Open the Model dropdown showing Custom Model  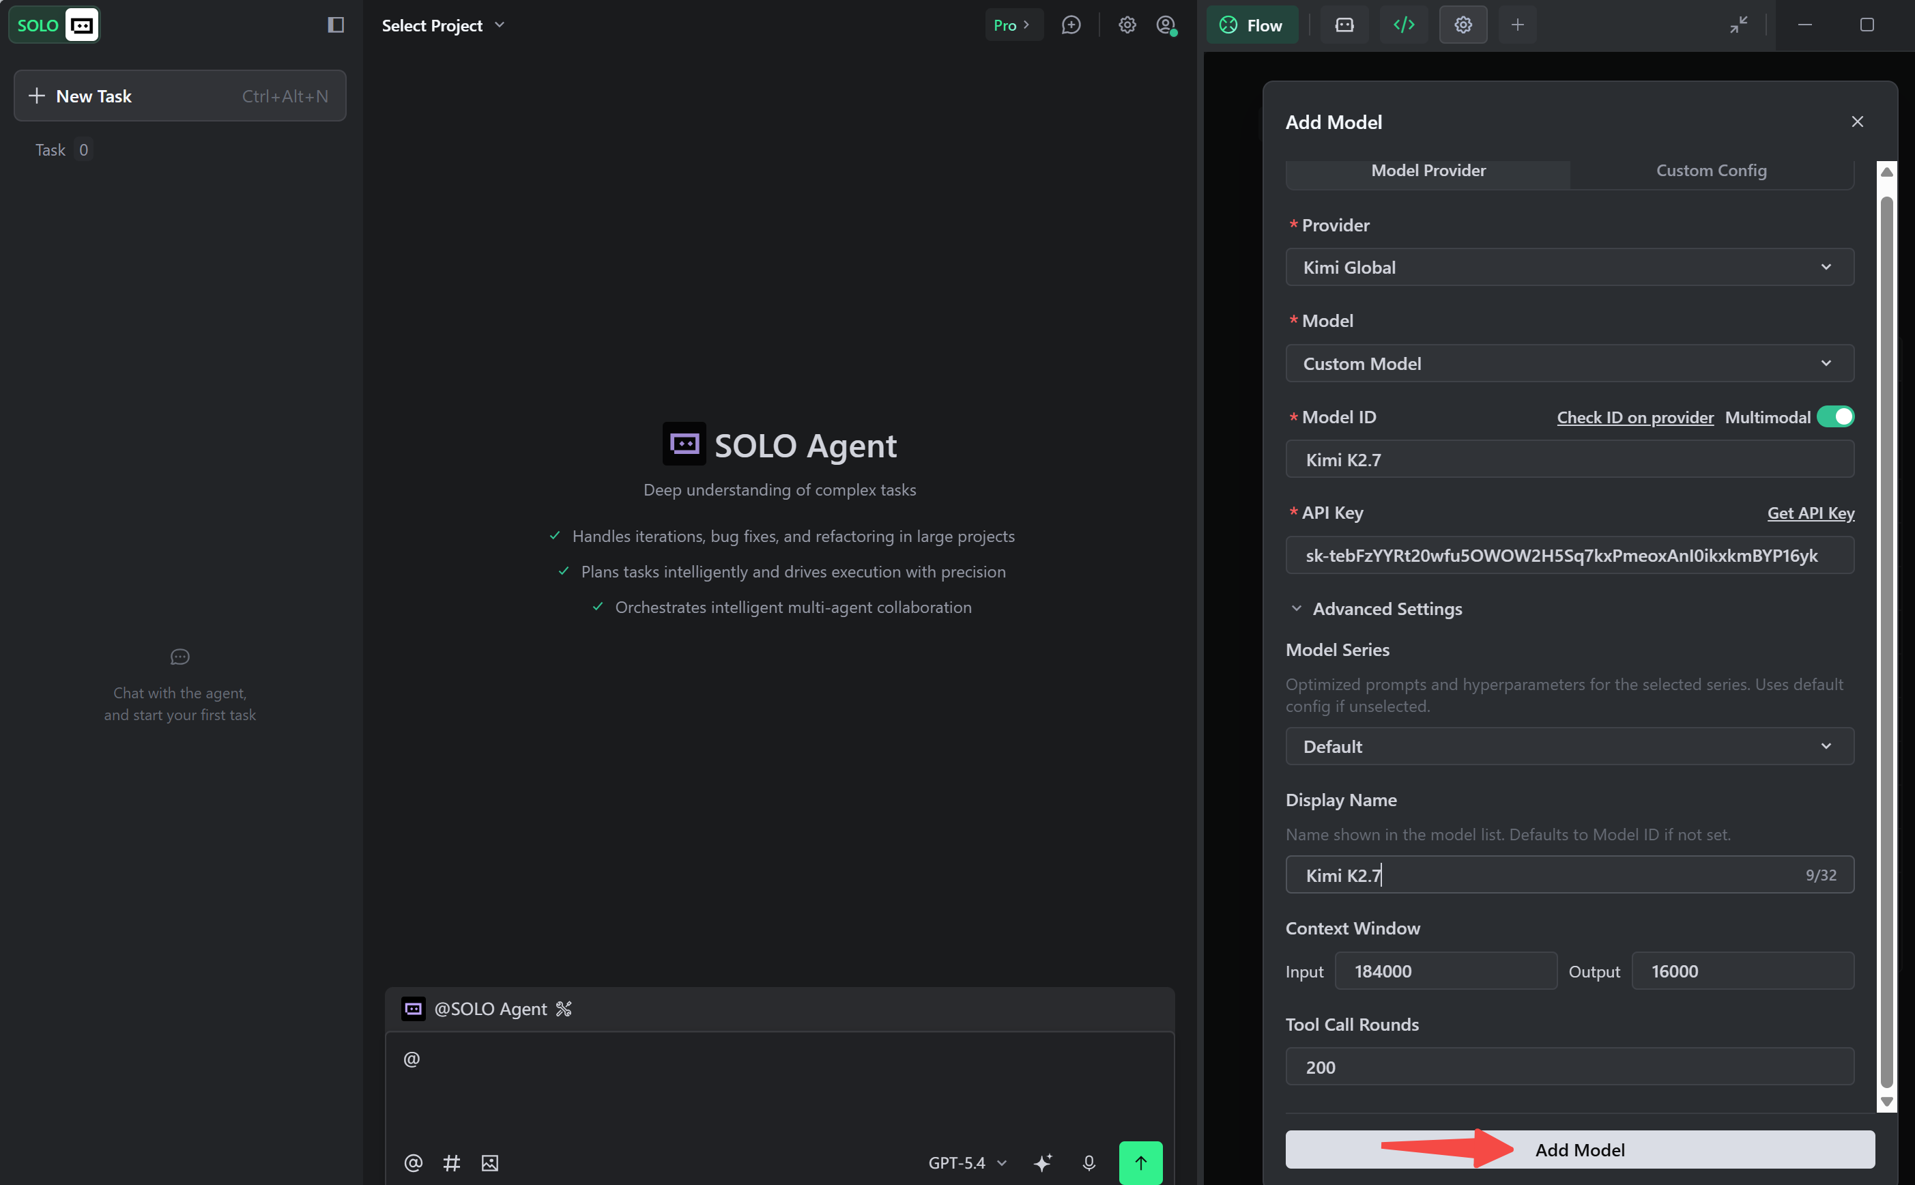(1570, 364)
